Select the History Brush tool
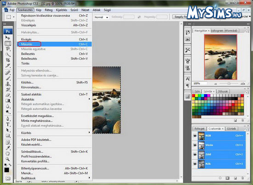Viewport: 253px width, 185px height. pos(8,90)
